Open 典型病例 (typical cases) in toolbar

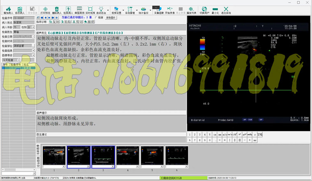(x=79, y=10)
